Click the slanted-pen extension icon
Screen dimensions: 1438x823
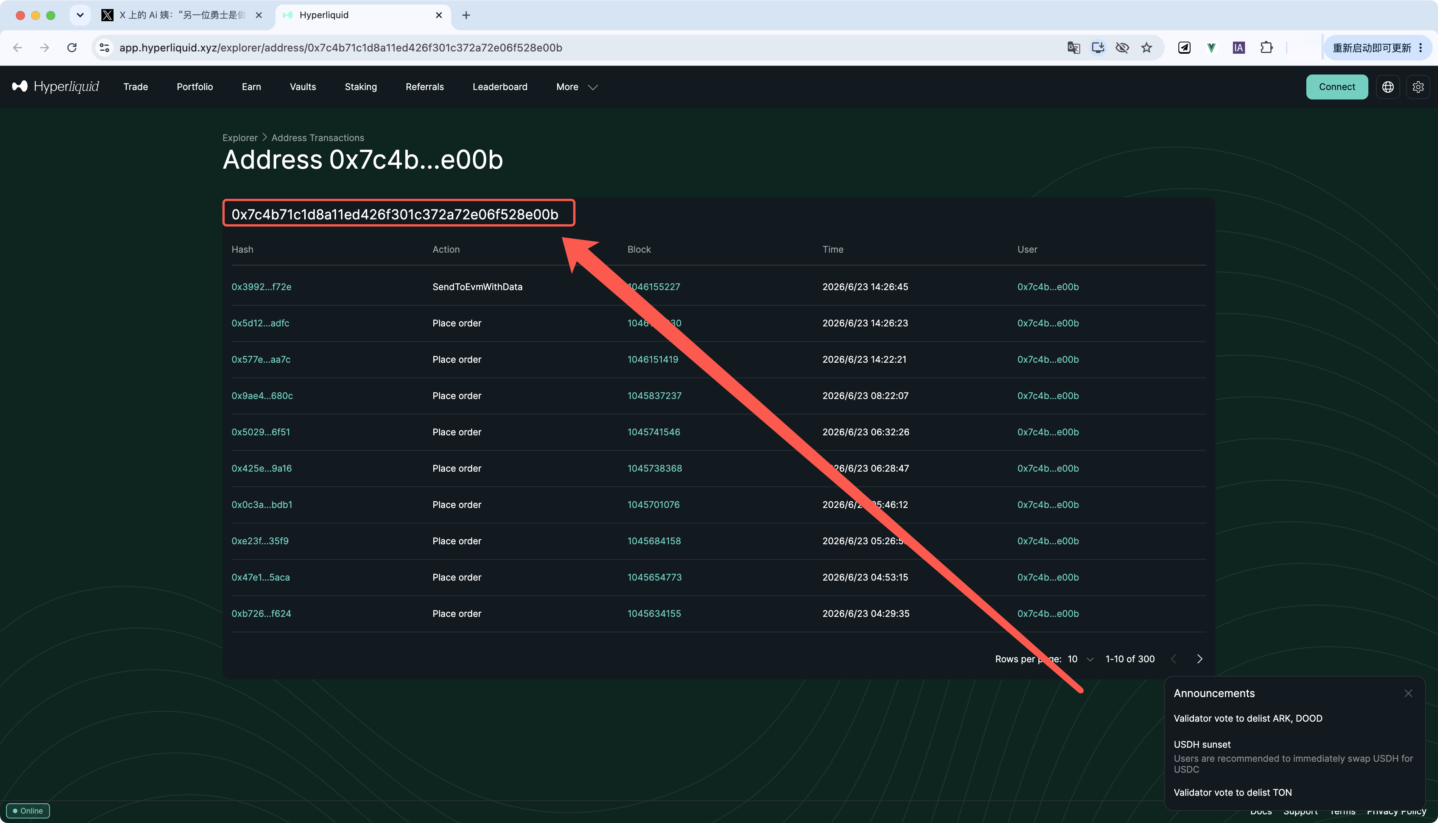click(1184, 48)
